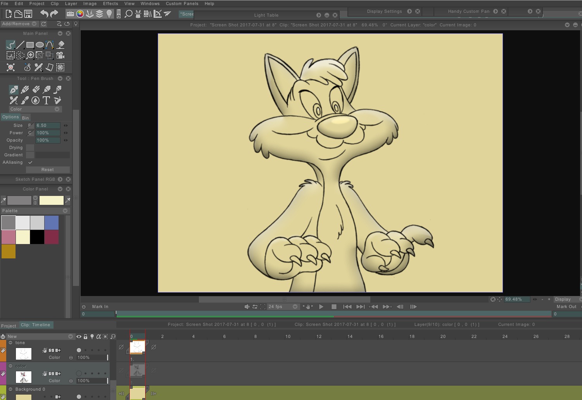Click the skull and crossbones icon
The image size is (582, 400).
click(x=10, y=68)
